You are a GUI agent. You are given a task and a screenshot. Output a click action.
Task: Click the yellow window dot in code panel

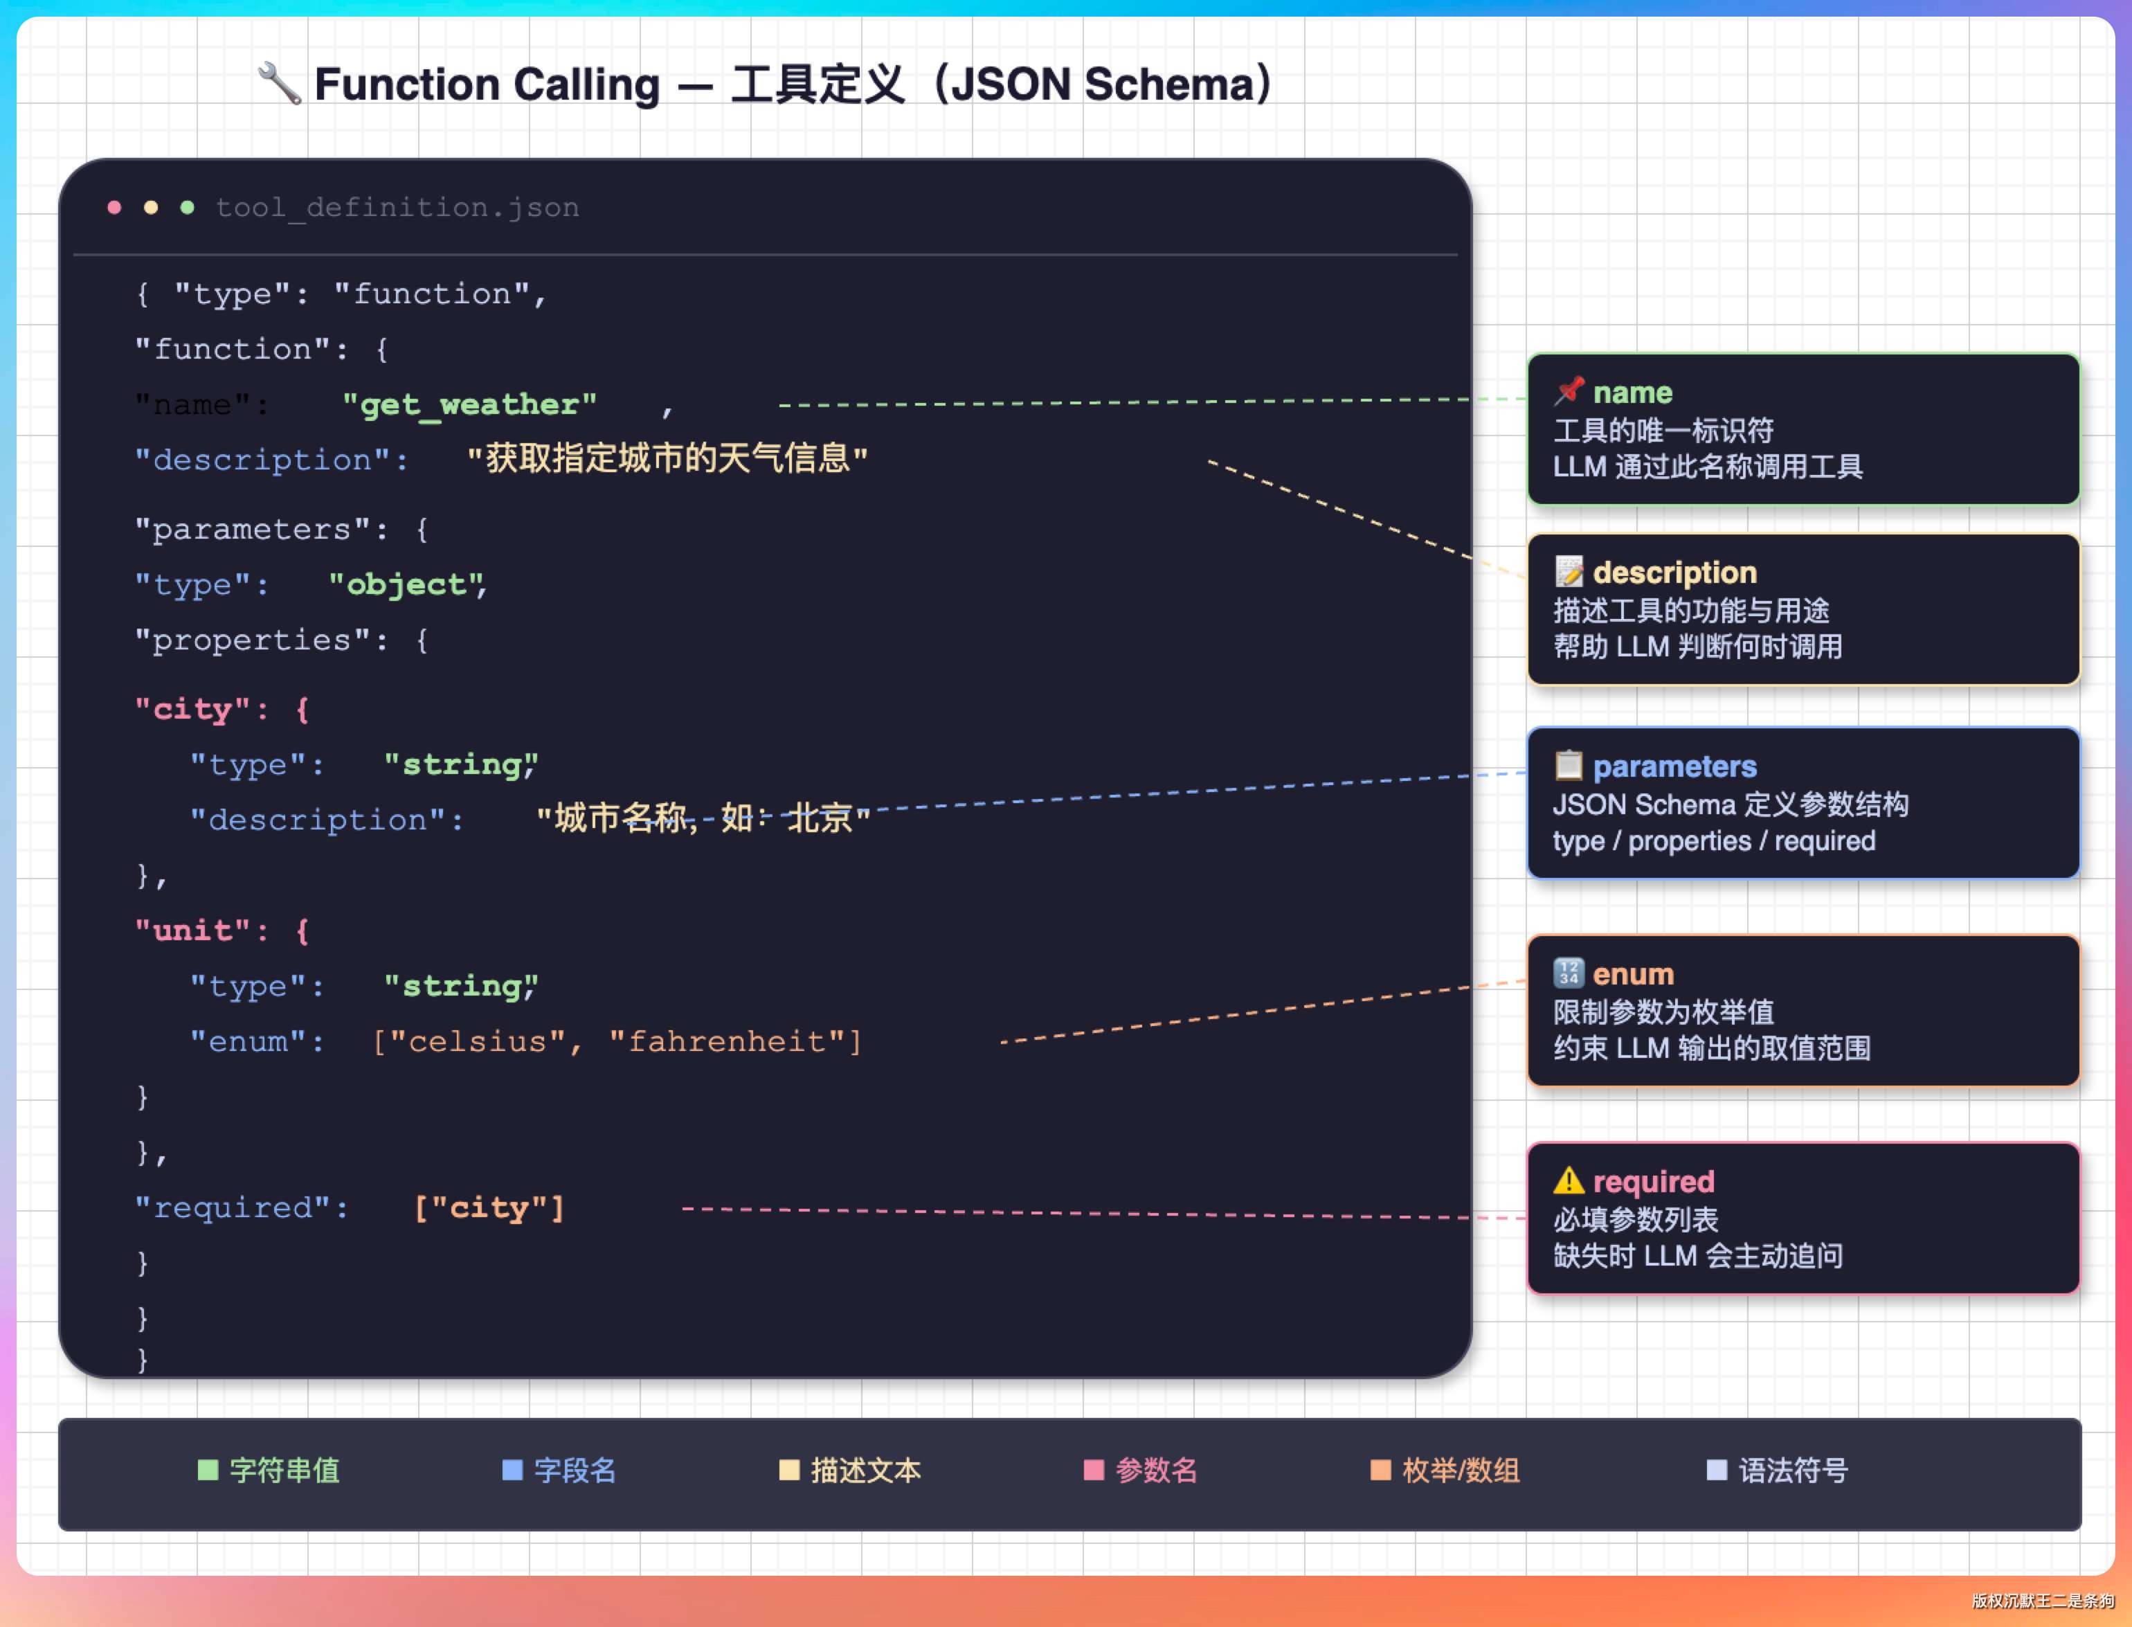click(151, 207)
